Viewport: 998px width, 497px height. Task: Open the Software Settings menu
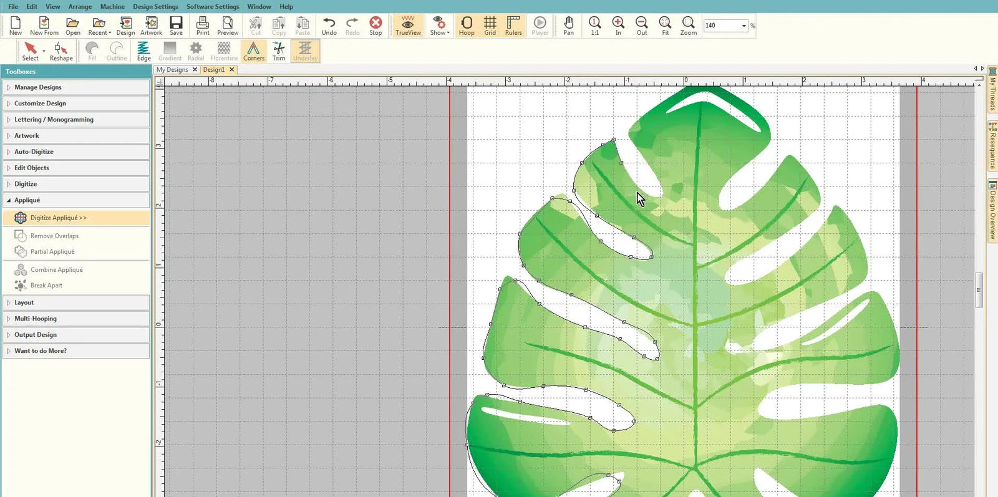pyautogui.click(x=213, y=6)
